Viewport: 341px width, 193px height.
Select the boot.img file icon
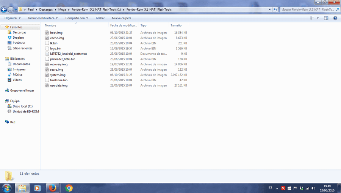coord(47,33)
